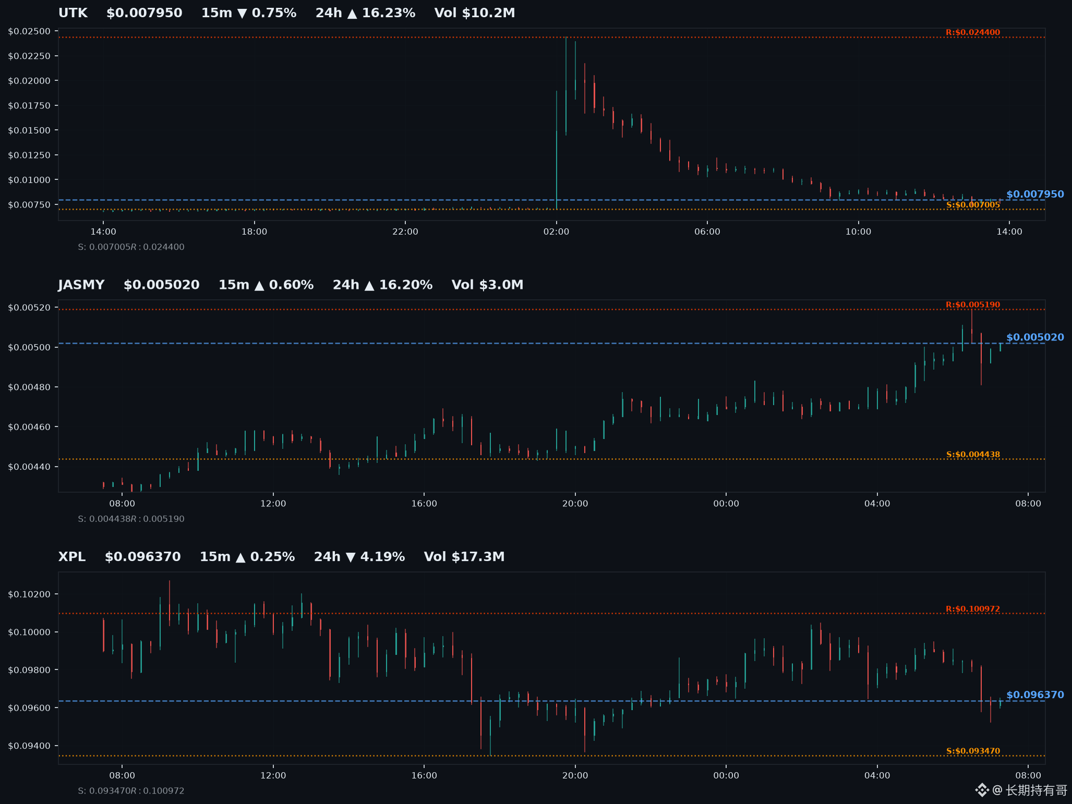The image size is (1072, 804).
Task: Click the 20:00 time label on JASMY chart
Action: [575, 504]
